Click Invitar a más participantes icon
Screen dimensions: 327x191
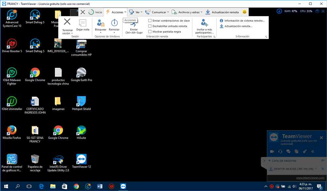[x=204, y=23]
